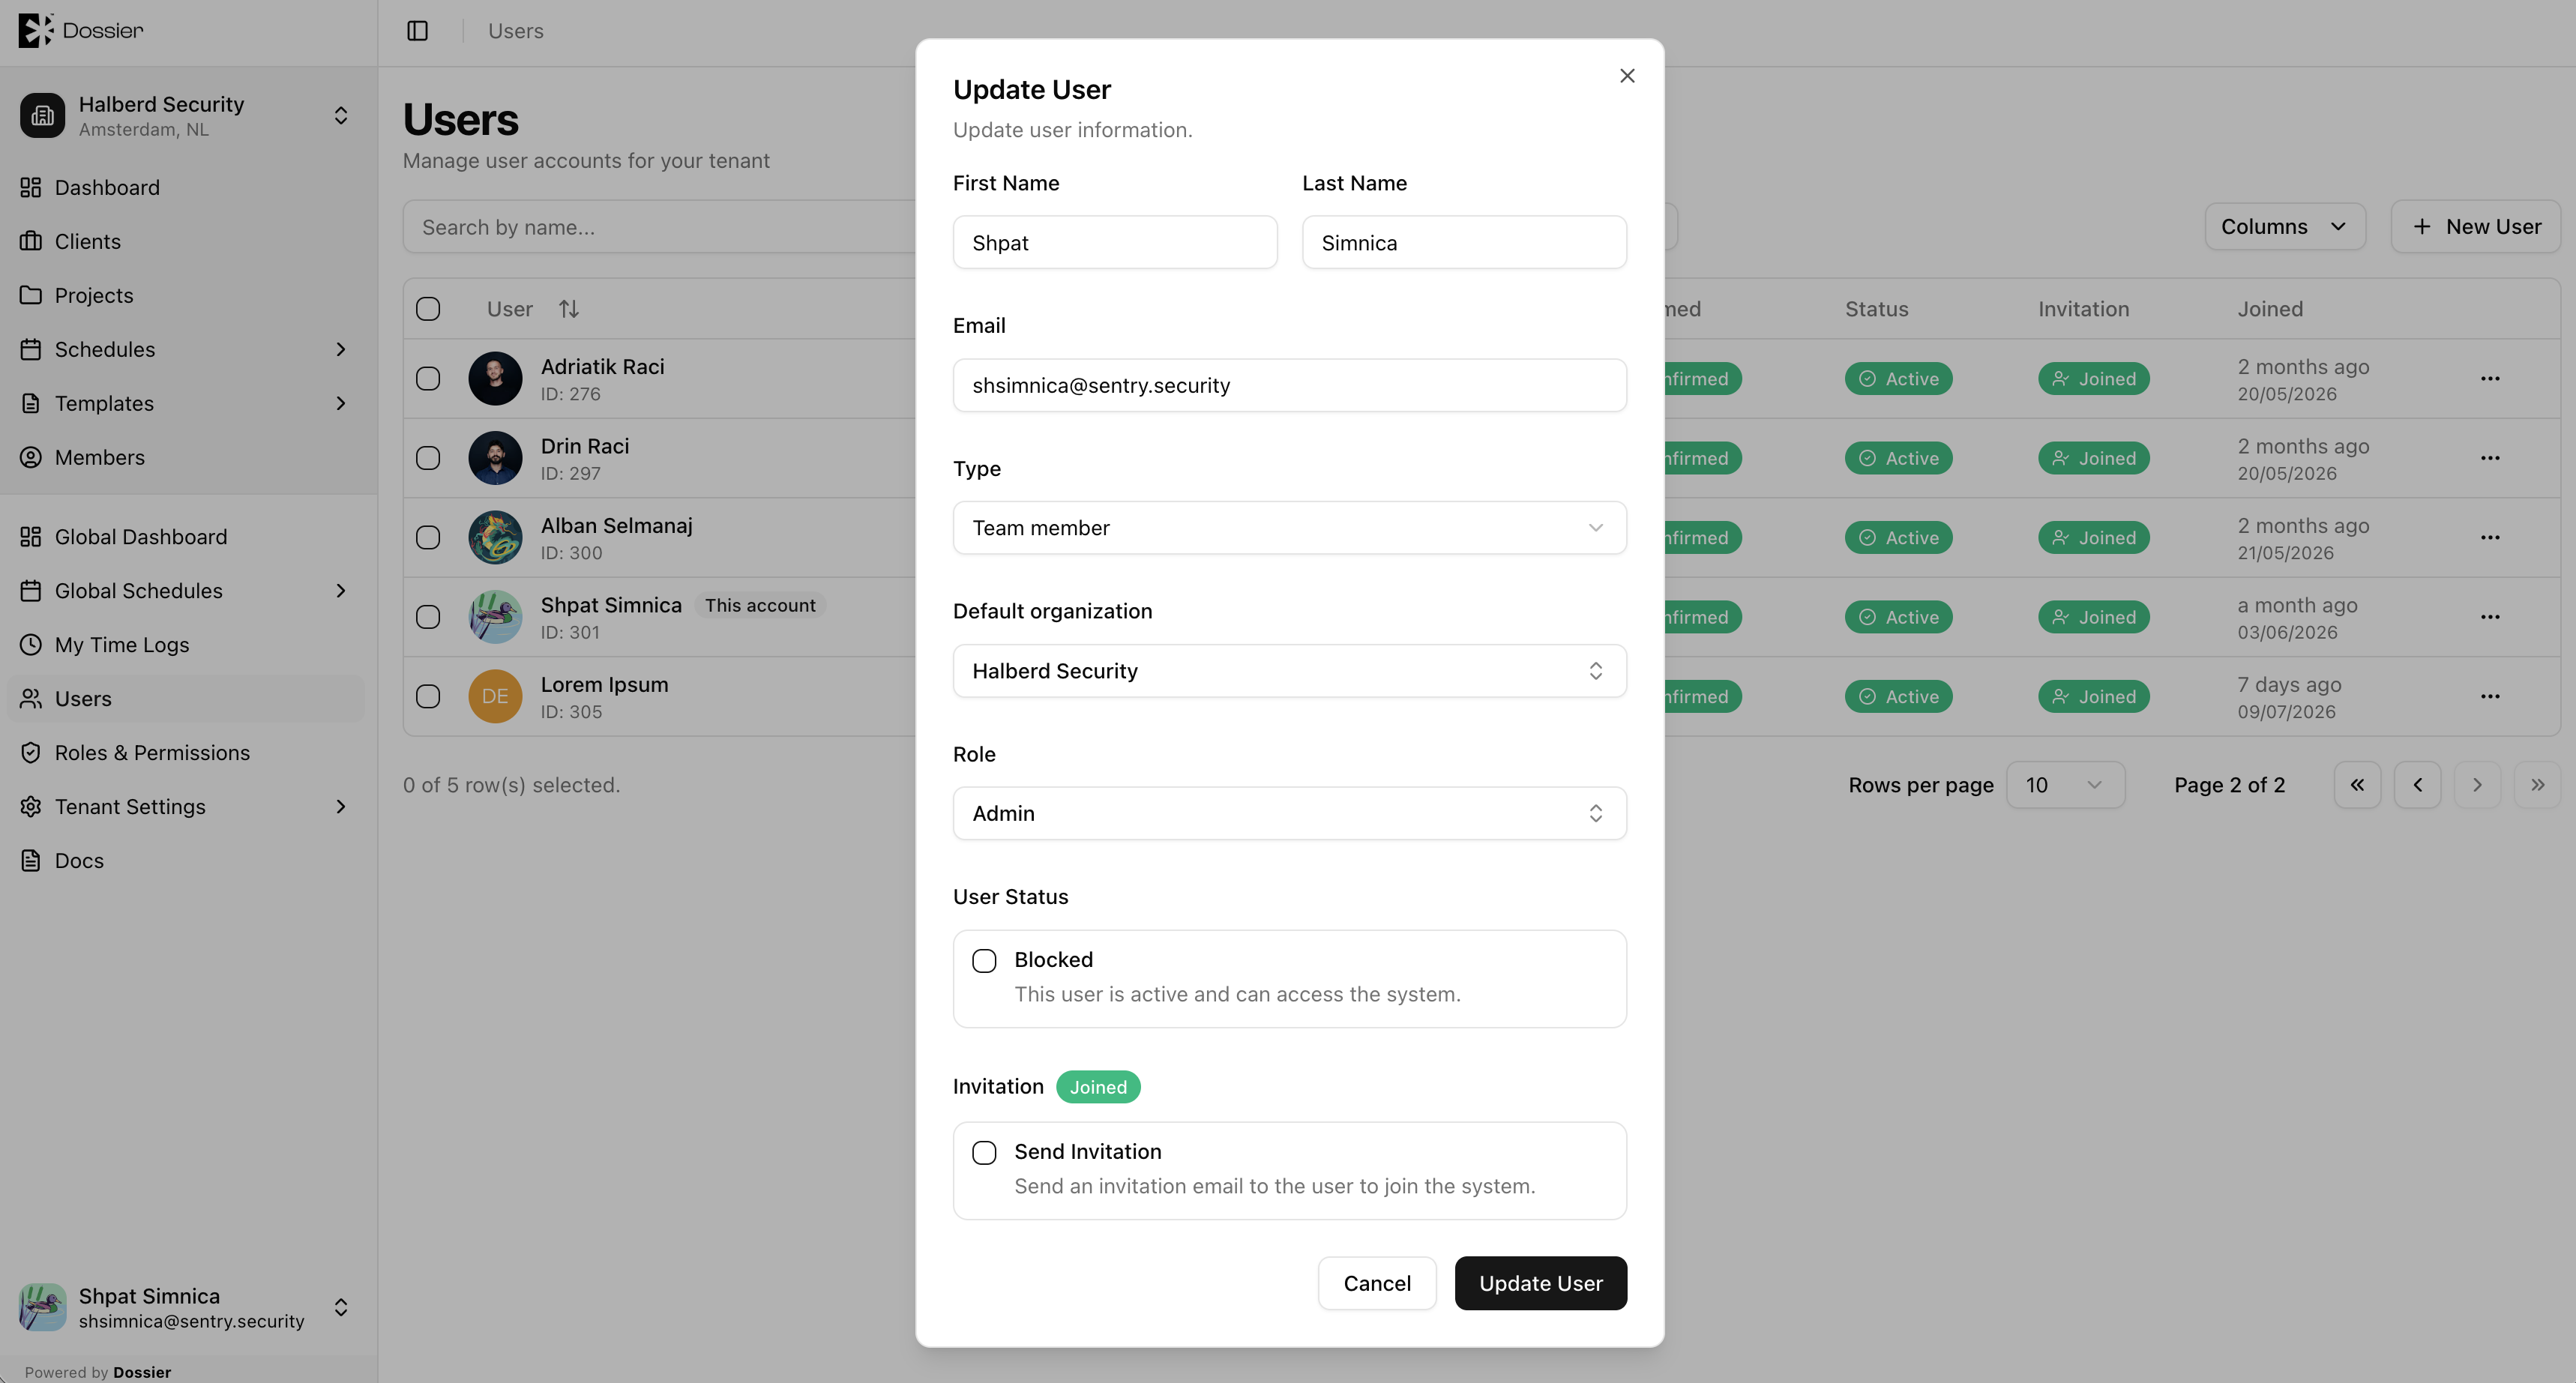Select the Drin Raci row checkbox
This screenshot has height=1383, width=2576.
(x=428, y=458)
